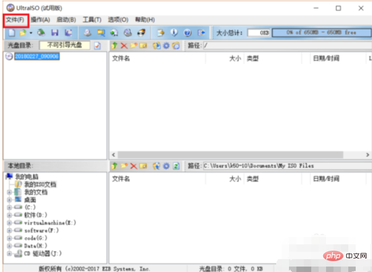This screenshot has width=372, height=272.
Task: Expand the CD 驱动器(J:) node
Action: (9, 254)
